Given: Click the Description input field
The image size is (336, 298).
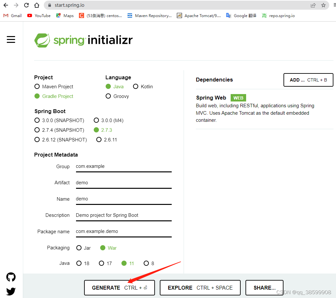Looking at the screenshot, I should [x=124, y=215].
